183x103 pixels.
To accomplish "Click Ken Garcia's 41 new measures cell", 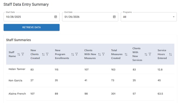I will coord(86,80).
